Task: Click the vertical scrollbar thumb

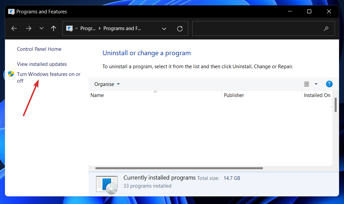Action: [x=335, y=105]
